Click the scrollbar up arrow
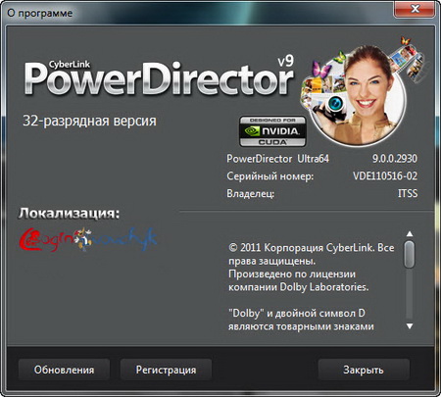Viewport: 441px width, 397px height. 410,234
